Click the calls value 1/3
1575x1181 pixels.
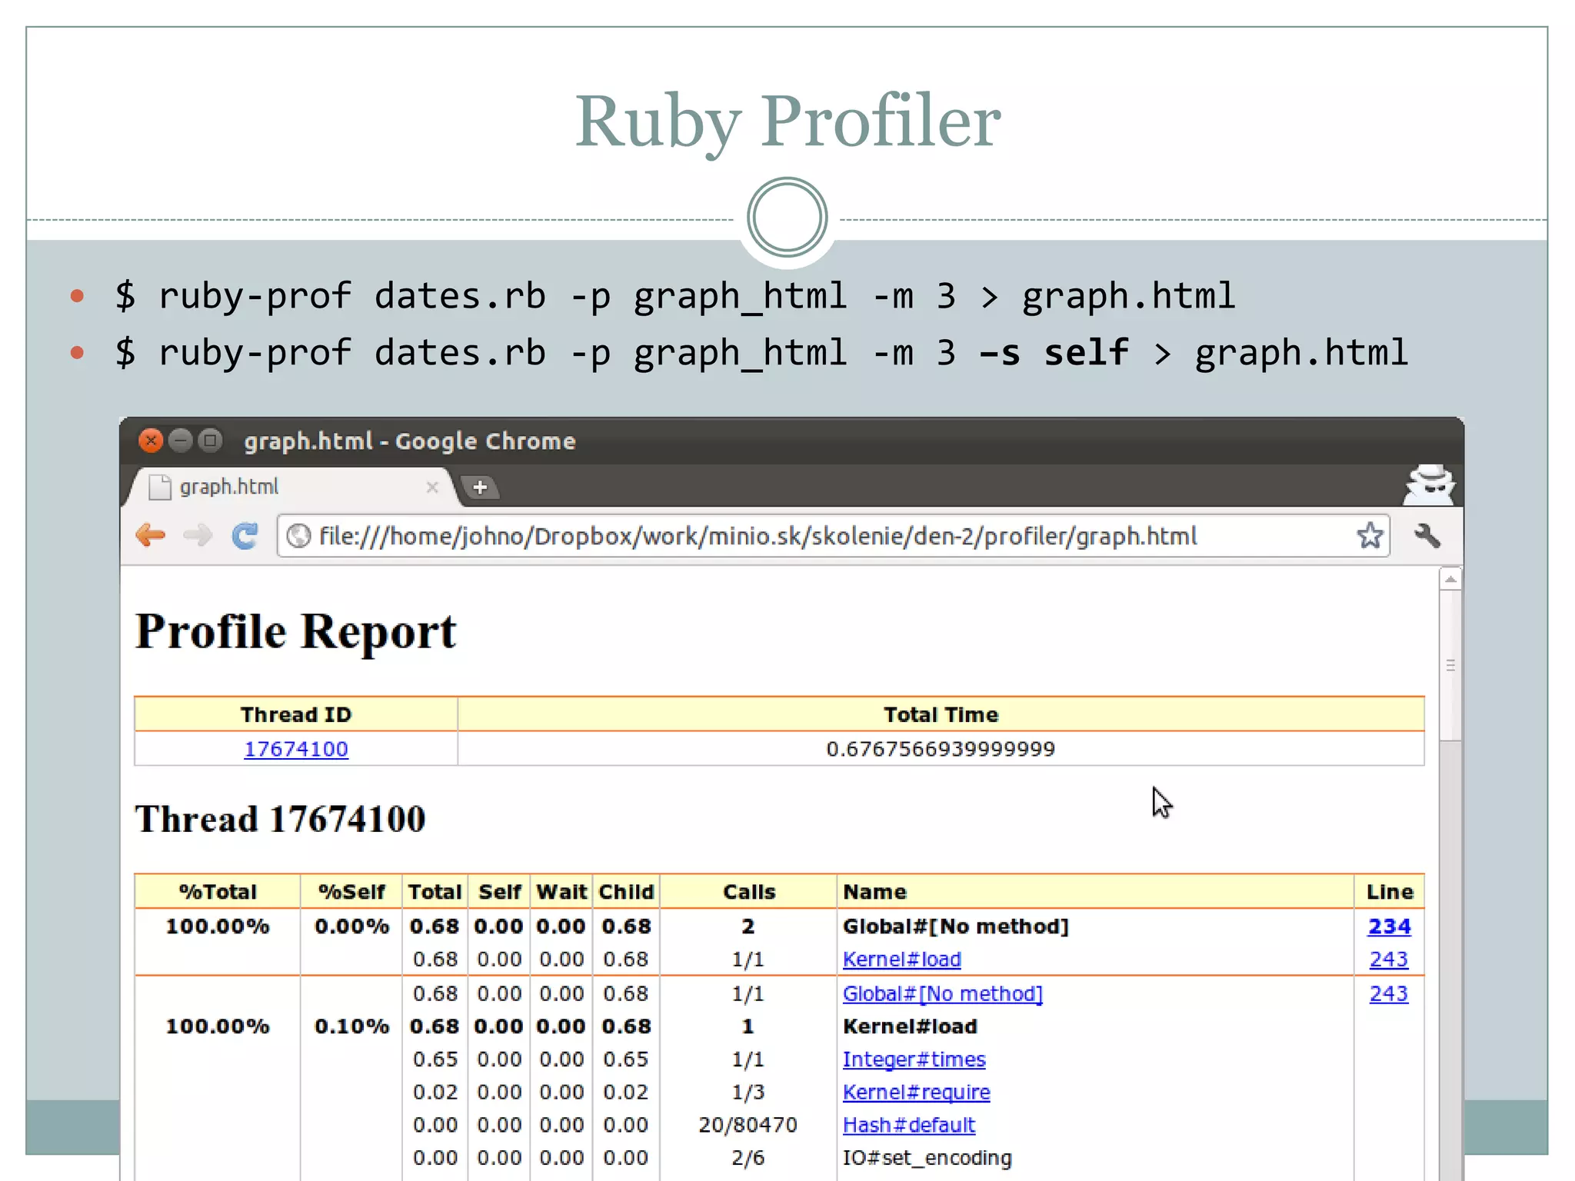748,1093
